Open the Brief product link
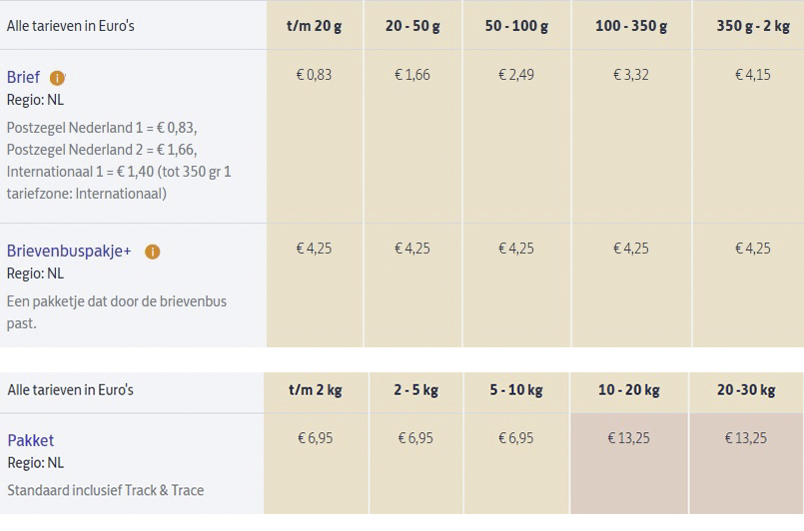804x531 pixels. (x=23, y=77)
